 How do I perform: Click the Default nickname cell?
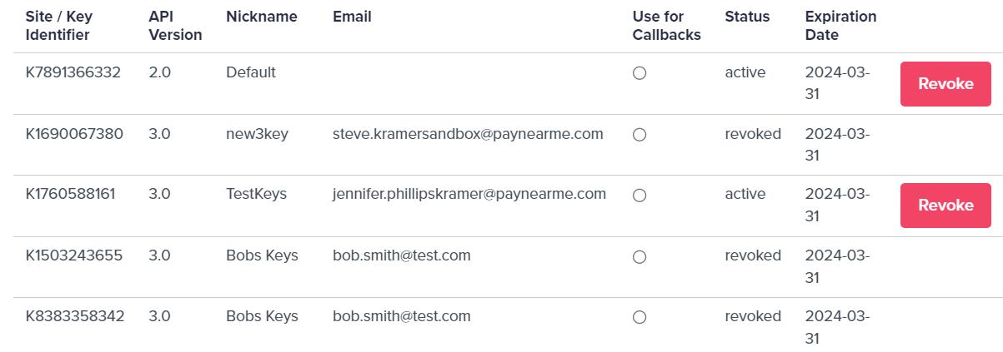[x=250, y=72]
